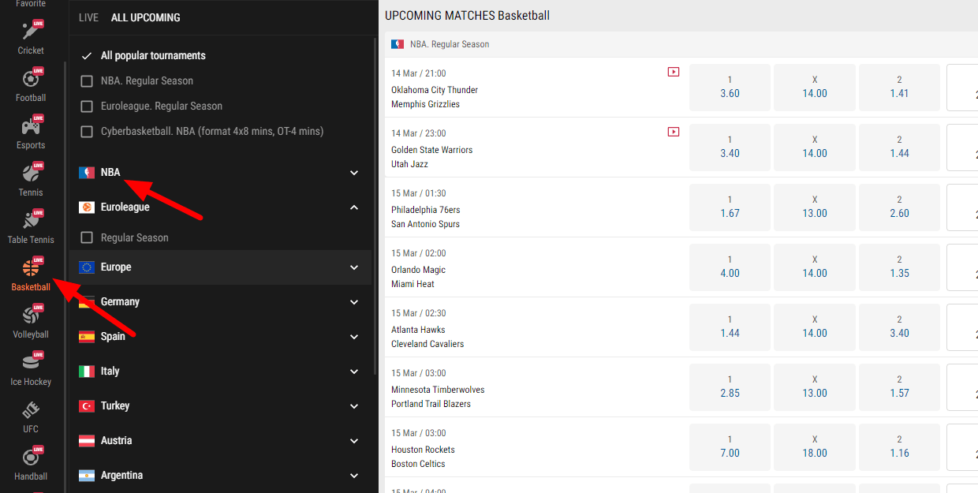This screenshot has height=493, width=978.
Task: Check the NBA. Regular Season checkbox
Action: pyautogui.click(x=87, y=81)
